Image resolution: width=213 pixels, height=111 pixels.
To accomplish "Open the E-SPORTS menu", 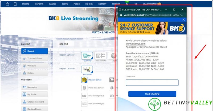I will tap(39, 4).
